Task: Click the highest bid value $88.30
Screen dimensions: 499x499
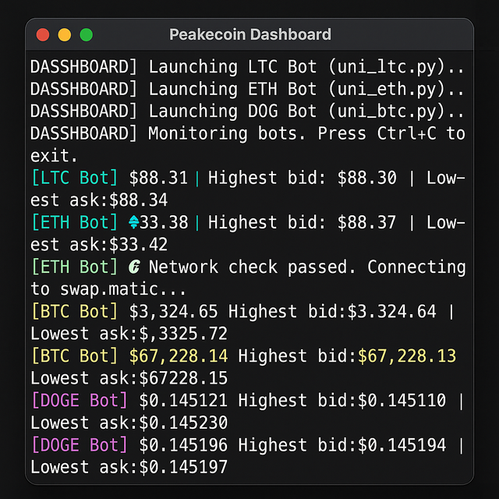Action: click(x=367, y=178)
